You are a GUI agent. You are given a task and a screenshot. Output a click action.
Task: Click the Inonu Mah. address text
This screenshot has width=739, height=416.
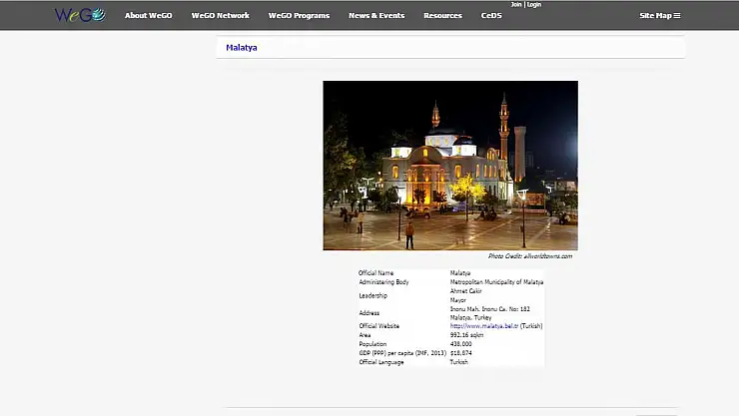(489, 309)
